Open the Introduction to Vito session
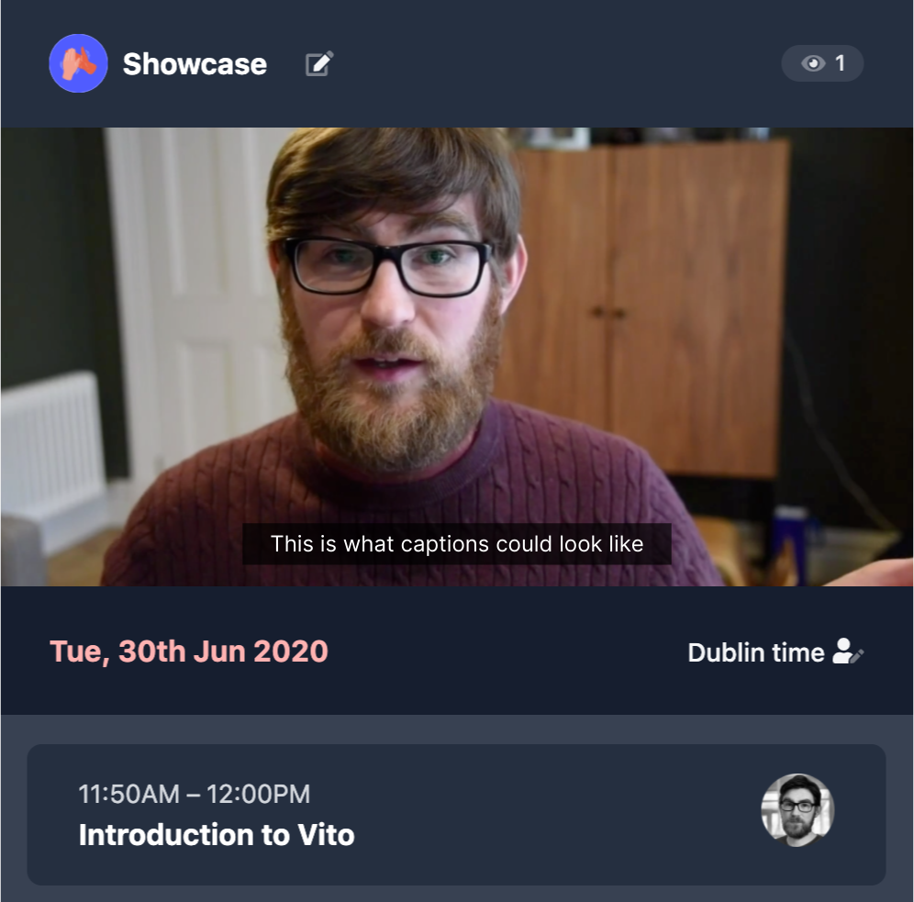Screen dimensions: 914x902 click(217, 834)
